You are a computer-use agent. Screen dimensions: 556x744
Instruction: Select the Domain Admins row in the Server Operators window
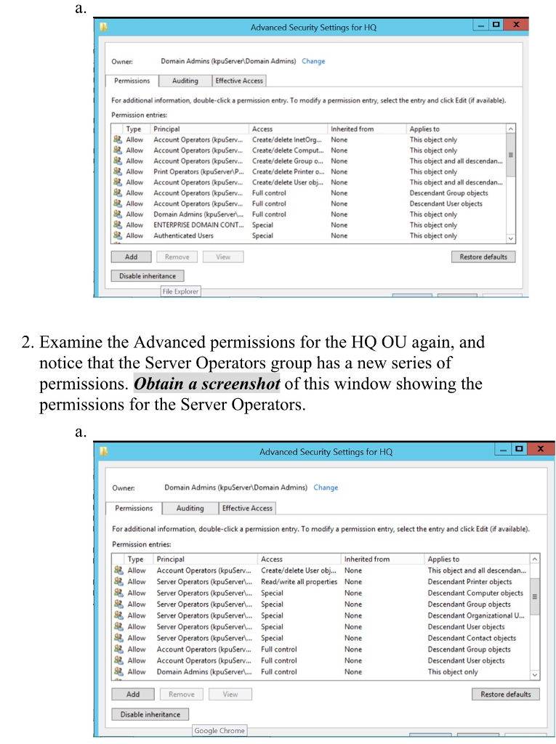[321, 672]
